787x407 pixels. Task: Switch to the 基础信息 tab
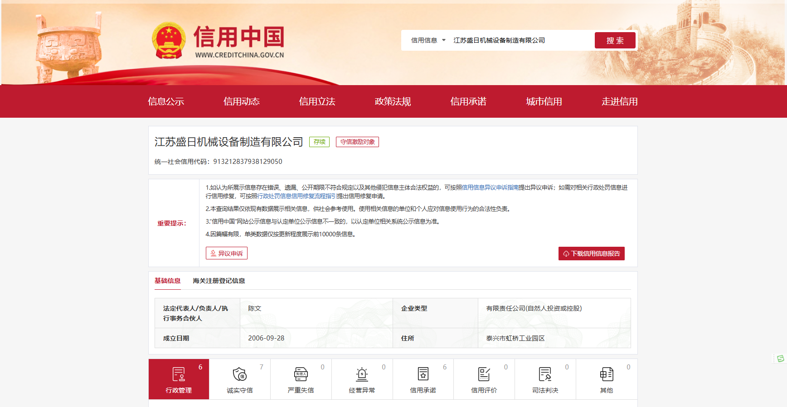point(168,281)
